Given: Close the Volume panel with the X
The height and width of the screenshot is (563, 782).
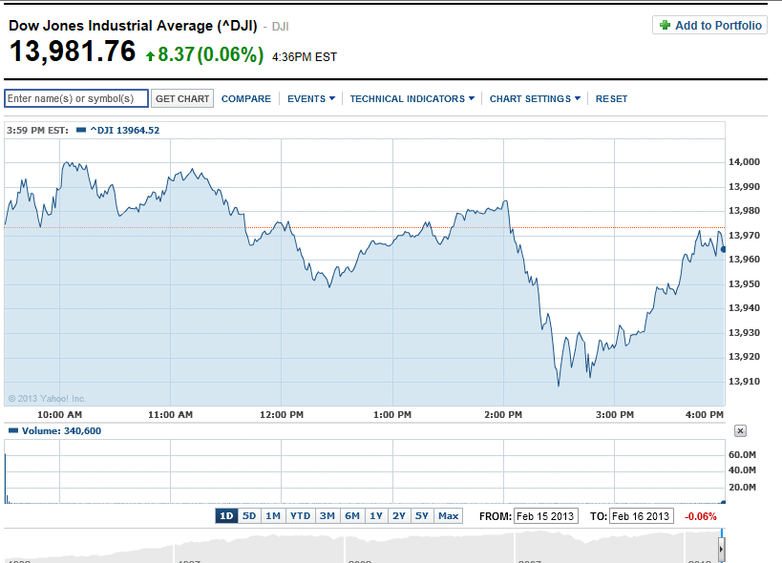Looking at the screenshot, I should pos(740,431).
